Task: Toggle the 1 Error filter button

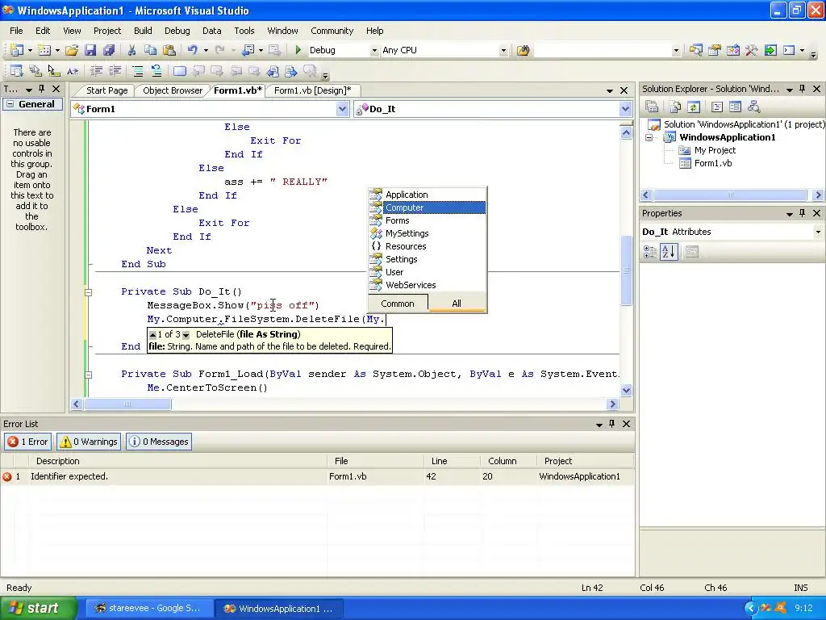Action: [x=28, y=442]
